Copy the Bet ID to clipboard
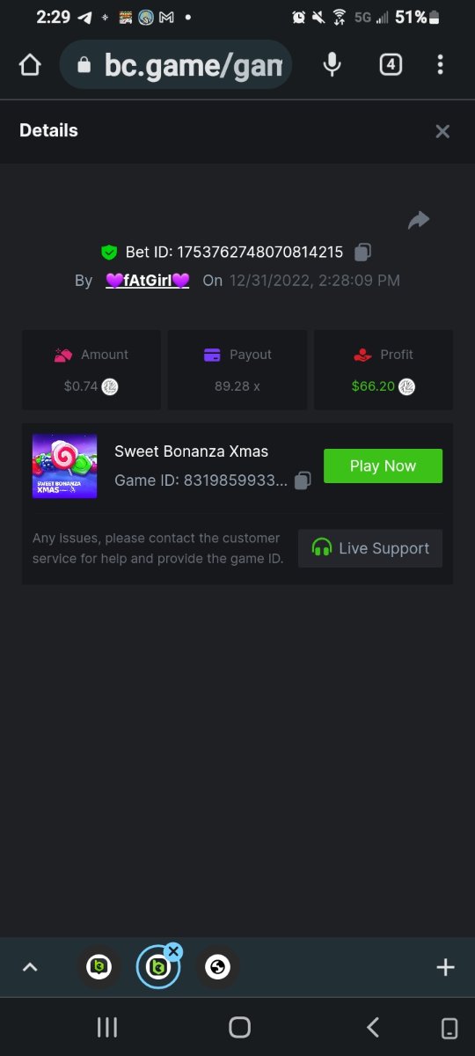 click(362, 253)
